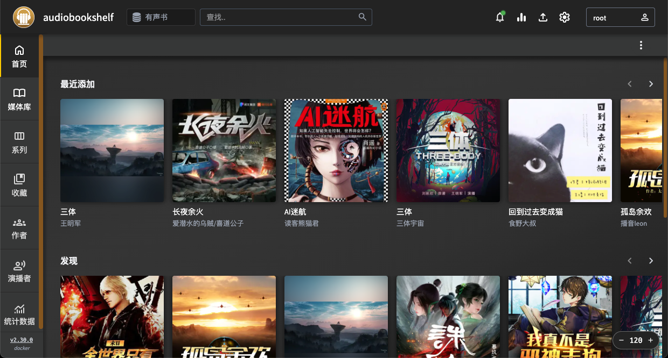
Task: Open the three-dot options menu
Action: pos(641,45)
